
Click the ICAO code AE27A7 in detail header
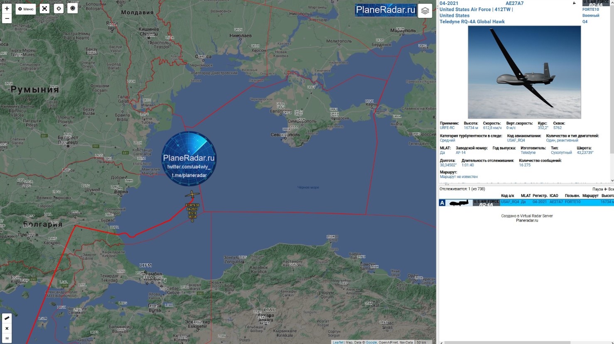[514, 3]
